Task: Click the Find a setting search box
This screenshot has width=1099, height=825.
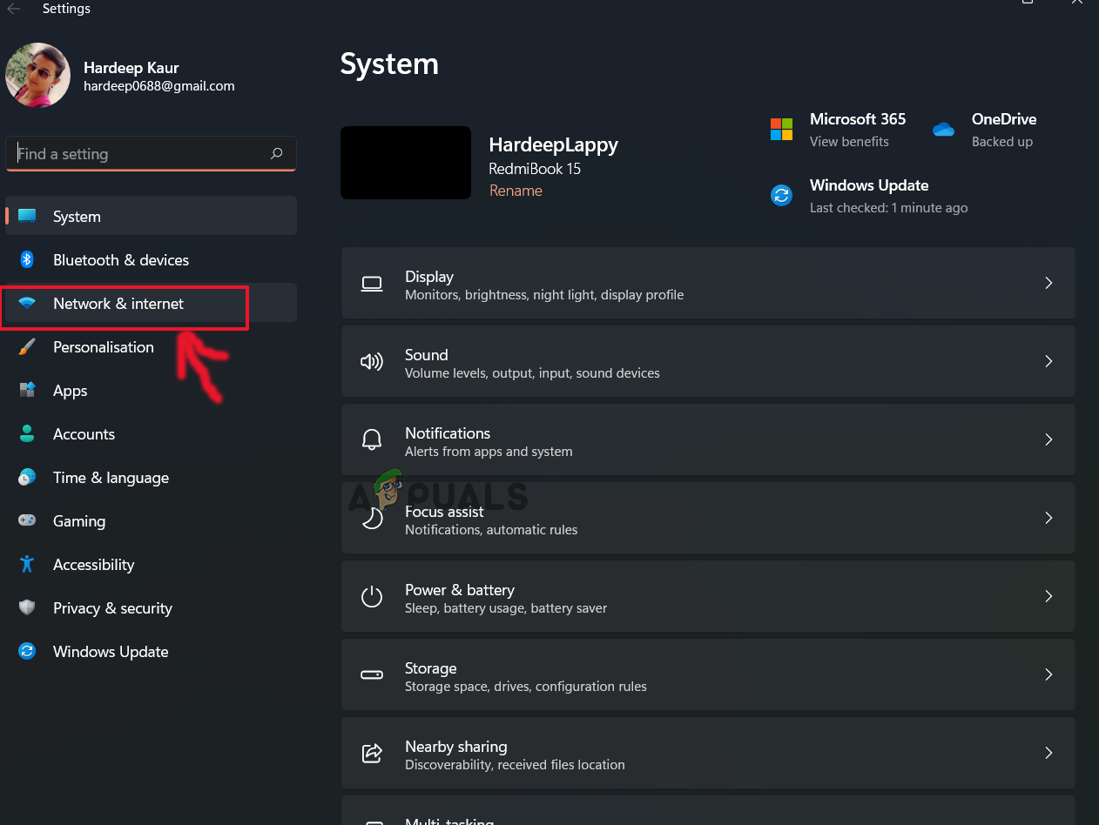Action: 139,154
